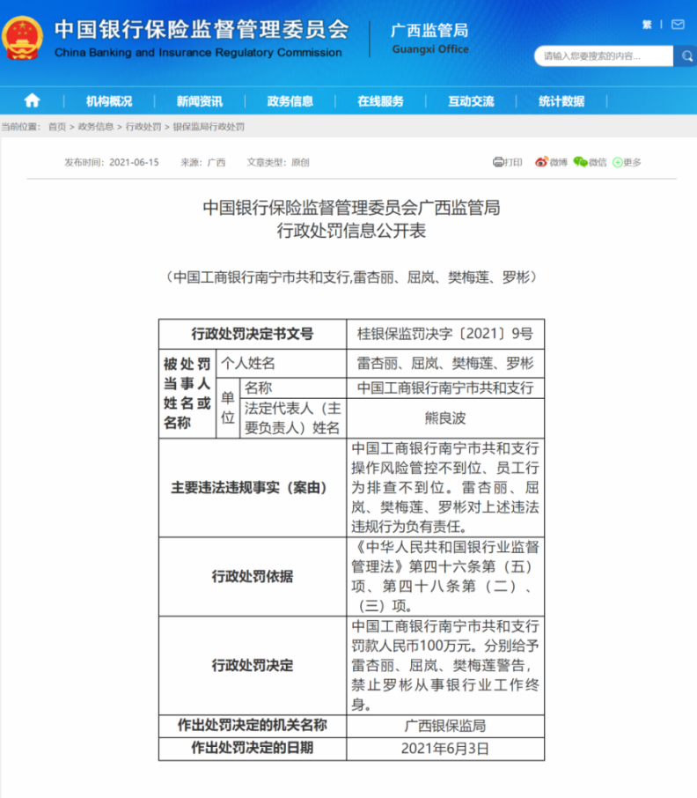Click 文章类型: 原创 text
Viewport: 697px width, 798px height.
278,162
